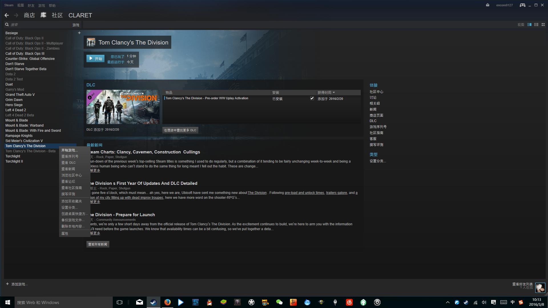
Task: Click the 开始 play button
Action: click(x=95, y=59)
